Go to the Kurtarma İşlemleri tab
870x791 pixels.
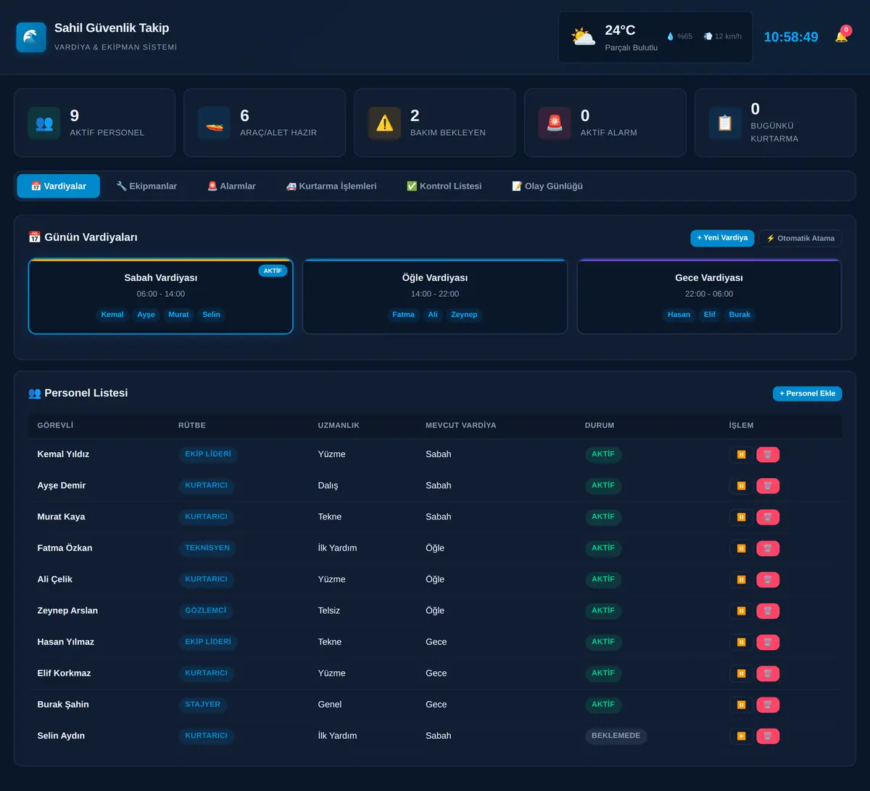pos(331,187)
